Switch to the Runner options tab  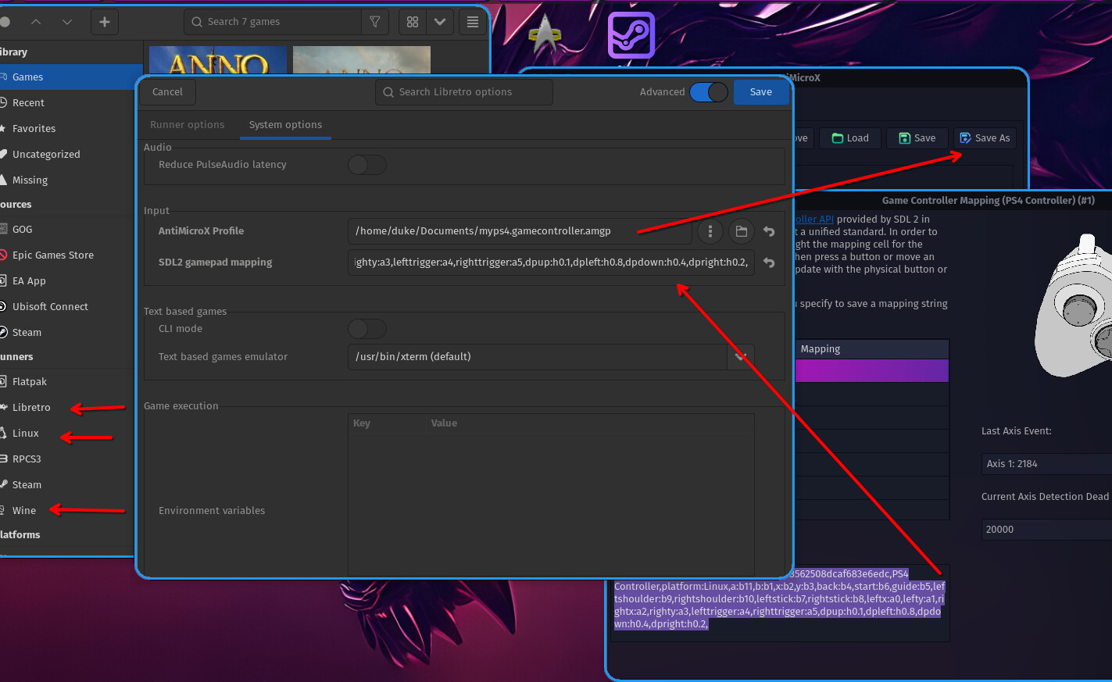[187, 125]
